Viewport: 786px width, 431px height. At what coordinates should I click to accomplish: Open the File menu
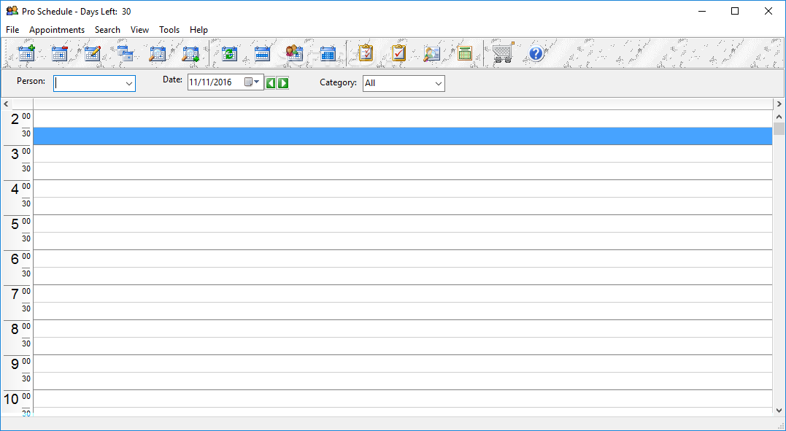pyautogui.click(x=12, y=30)
